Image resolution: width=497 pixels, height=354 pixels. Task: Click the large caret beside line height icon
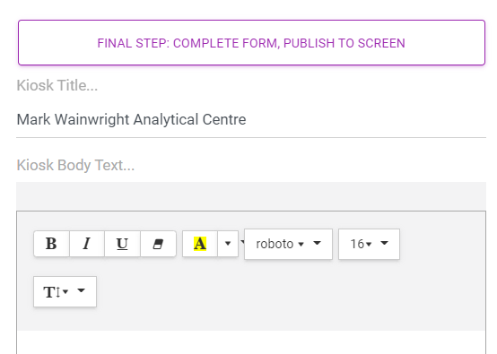pyautogui.click(x=81, y=290)
